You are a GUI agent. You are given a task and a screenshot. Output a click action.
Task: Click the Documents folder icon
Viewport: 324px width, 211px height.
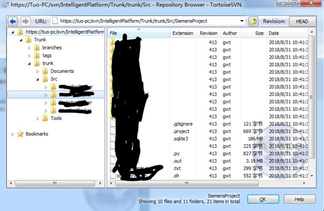45,71
